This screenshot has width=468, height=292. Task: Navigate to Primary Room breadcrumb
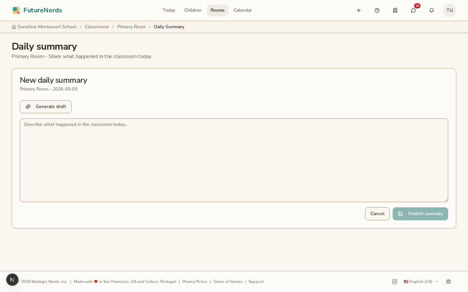click(x=132, y=27)
